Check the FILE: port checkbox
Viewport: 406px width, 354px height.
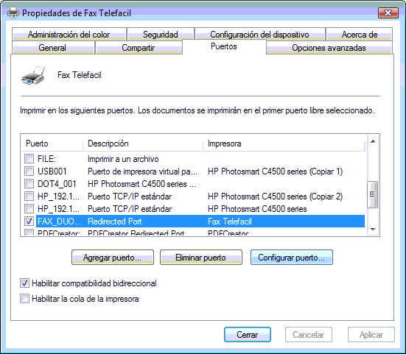click(x=29, y=158)
